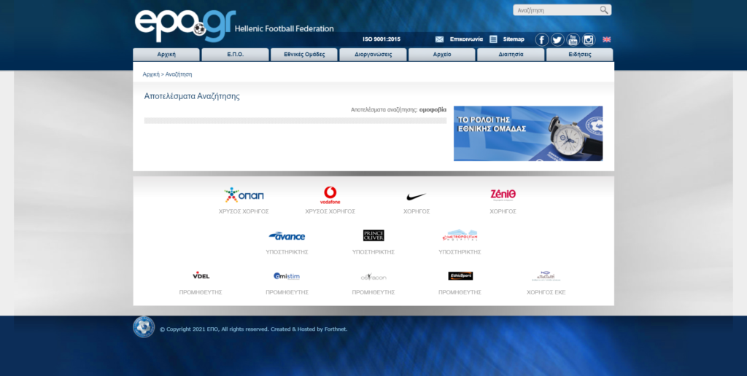Click the Vodafone sponsor logo
This screenshot has height=376, width=747.
pyautogui.click(x=330, y=195)
